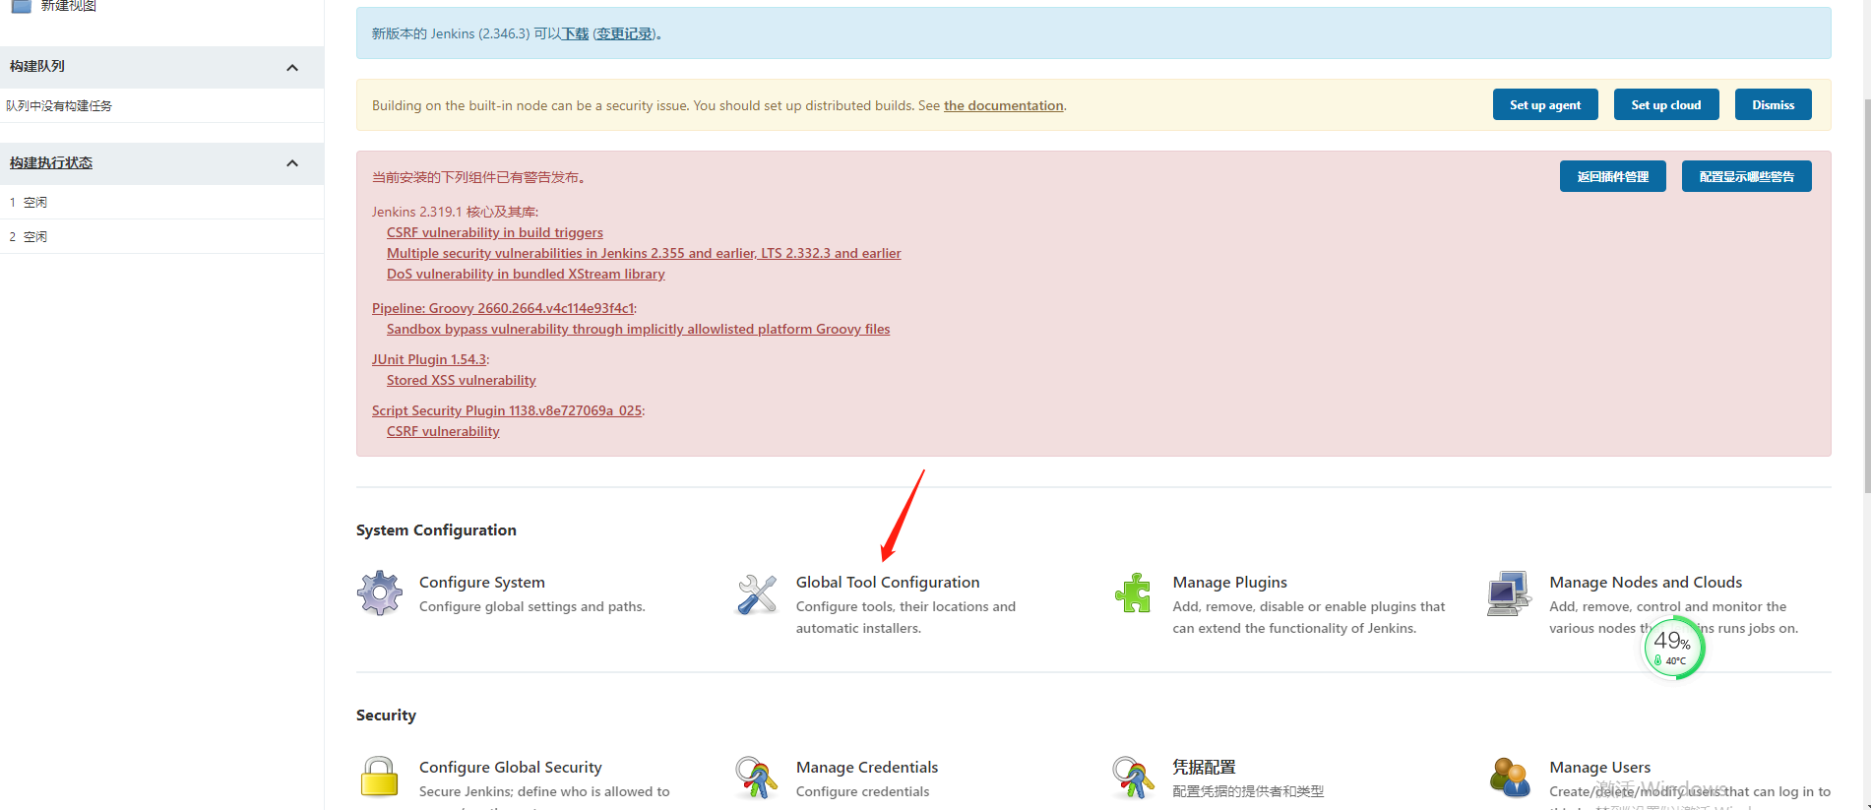Open Manage Users title link
Viewport: 1871px width, 810px height.
[1600, 768]
